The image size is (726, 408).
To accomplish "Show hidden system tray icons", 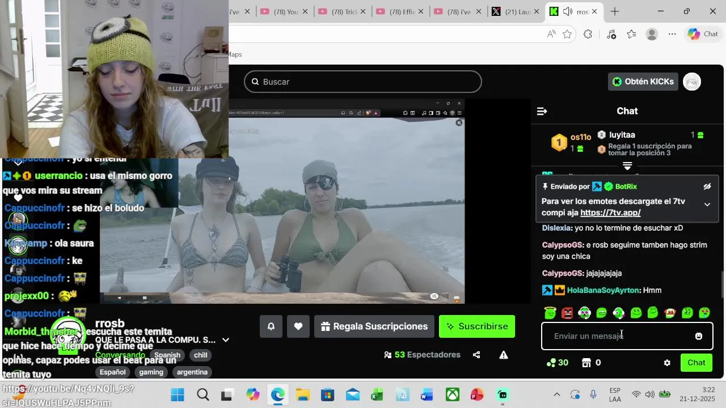I will pos(556,394).
